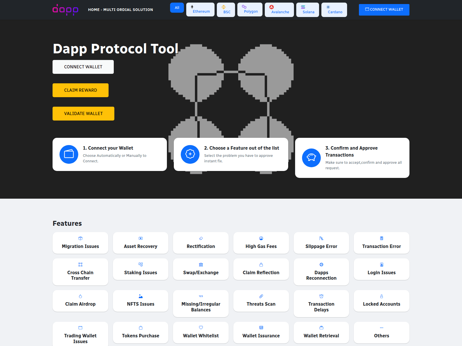Filter by Solana network
Image resolution: width=462 pixels, height=346 pixels.
tap(308, 10)
